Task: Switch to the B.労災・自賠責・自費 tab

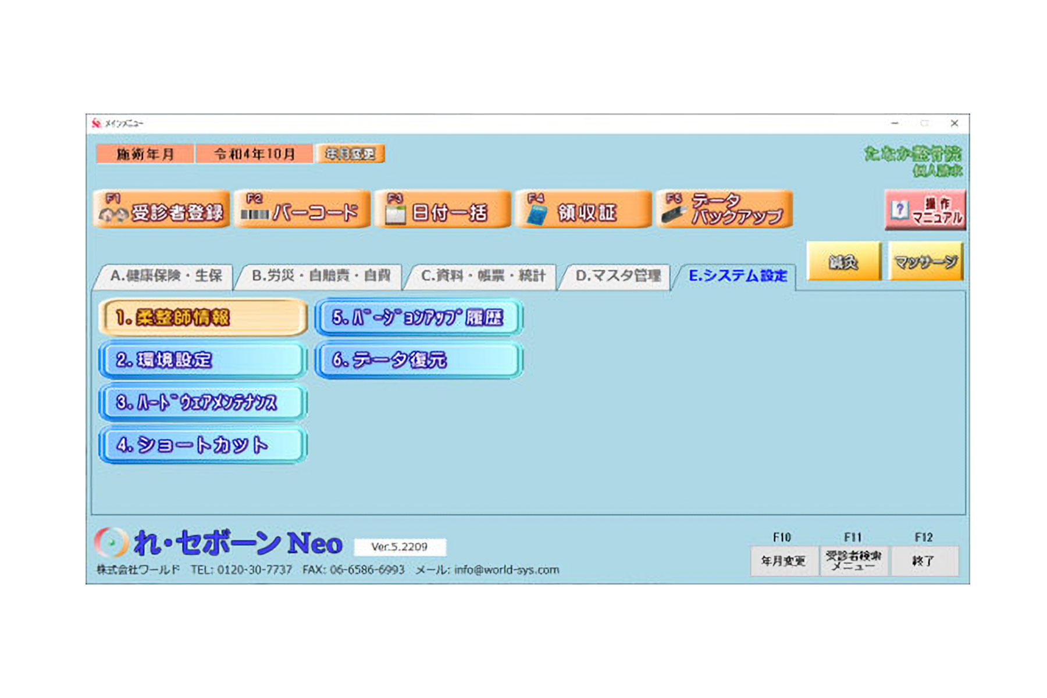Action: (320, 276)
